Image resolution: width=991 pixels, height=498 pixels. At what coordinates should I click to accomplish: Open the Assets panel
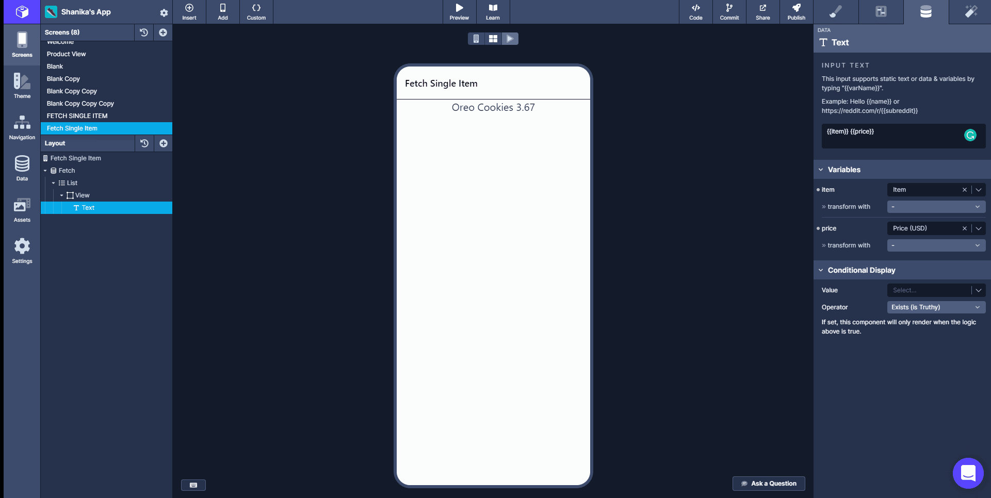[22, 210]
